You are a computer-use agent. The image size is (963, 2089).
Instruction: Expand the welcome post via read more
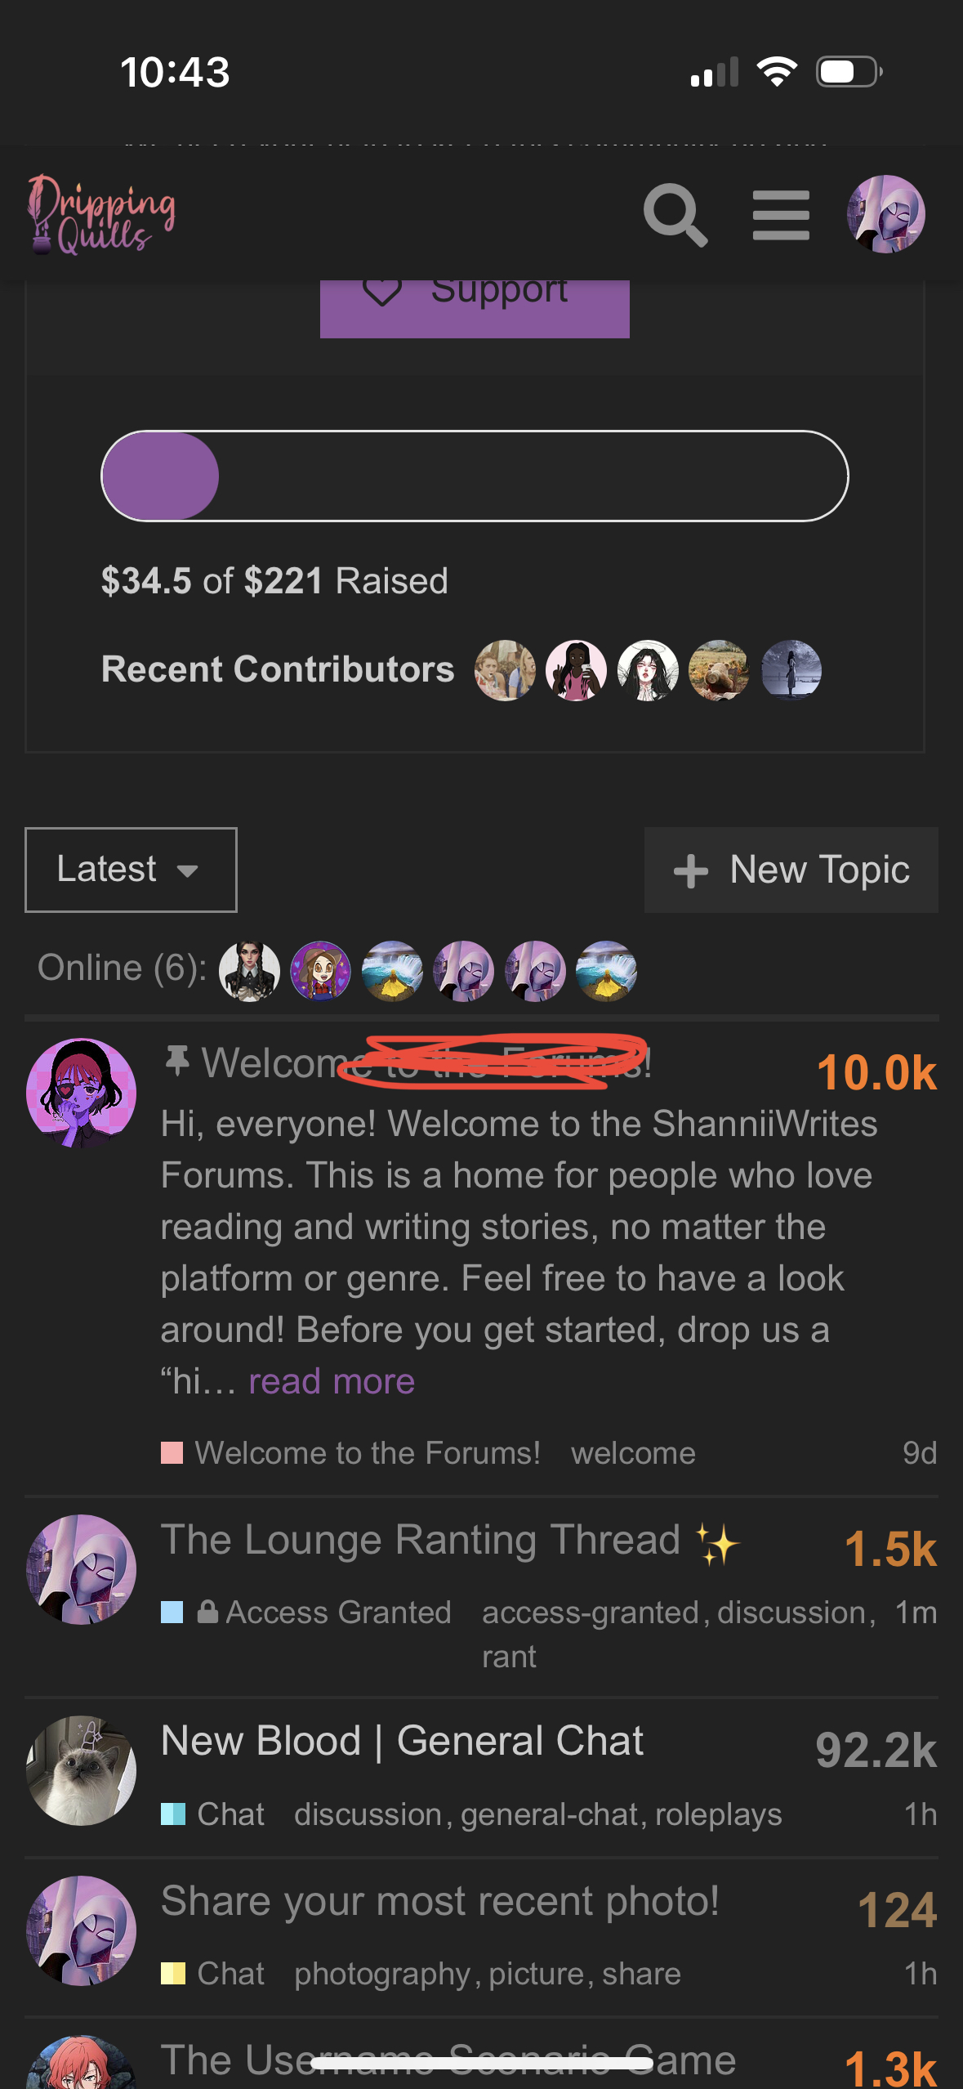[332, 1381]
